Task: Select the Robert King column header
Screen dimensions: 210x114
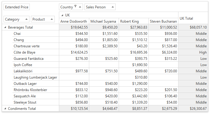Action: click(134, 21)
